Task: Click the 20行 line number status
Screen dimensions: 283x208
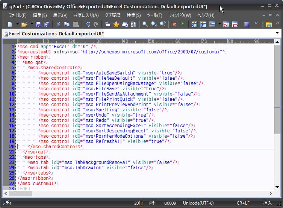Action: [139, 203]
